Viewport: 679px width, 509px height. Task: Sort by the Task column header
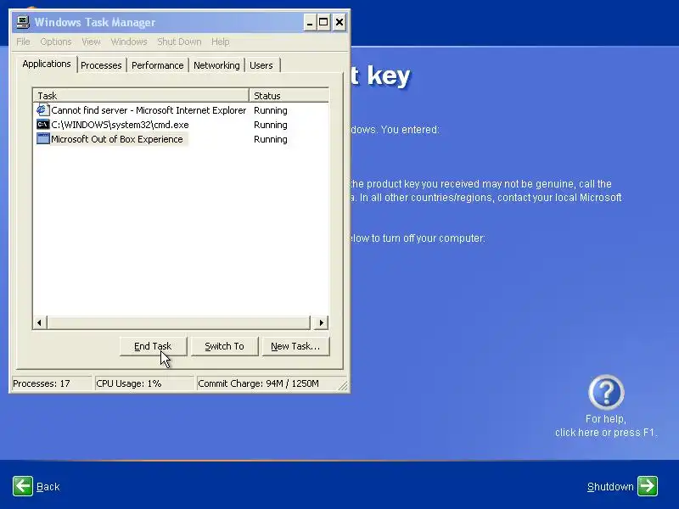click(x=141, y=96)
